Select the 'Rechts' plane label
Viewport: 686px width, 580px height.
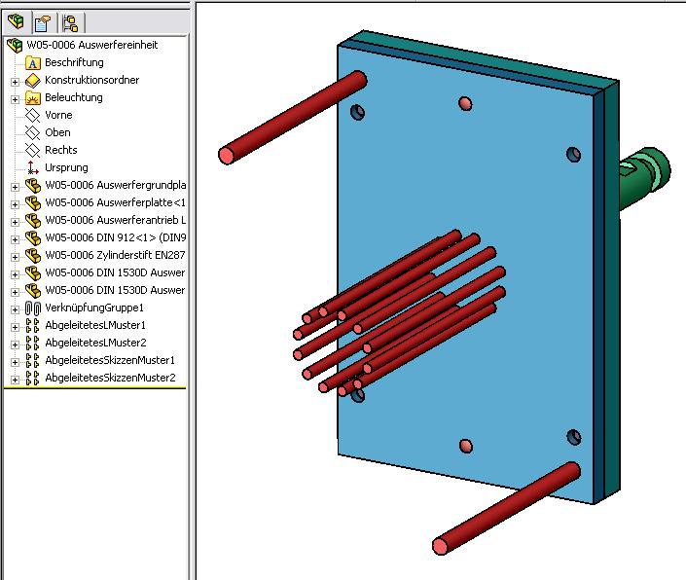pyautogui.click(x=60, y=150)
